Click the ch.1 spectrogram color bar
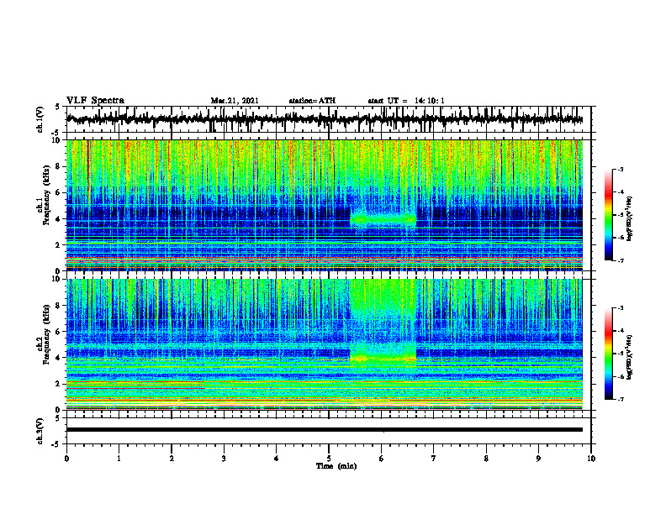666x514 pixels. [609, 215]
